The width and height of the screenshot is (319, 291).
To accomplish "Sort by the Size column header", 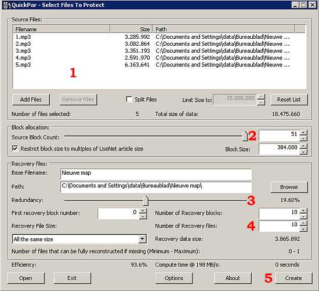I will 131,30.
